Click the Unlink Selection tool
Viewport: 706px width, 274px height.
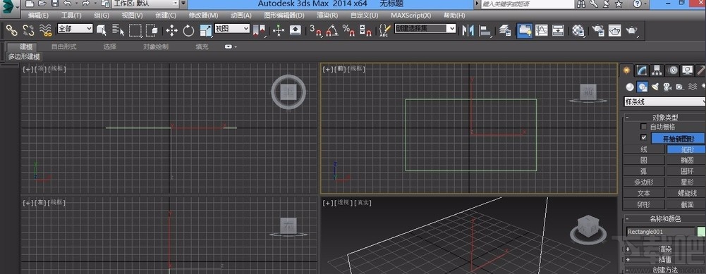coord(28,30)
